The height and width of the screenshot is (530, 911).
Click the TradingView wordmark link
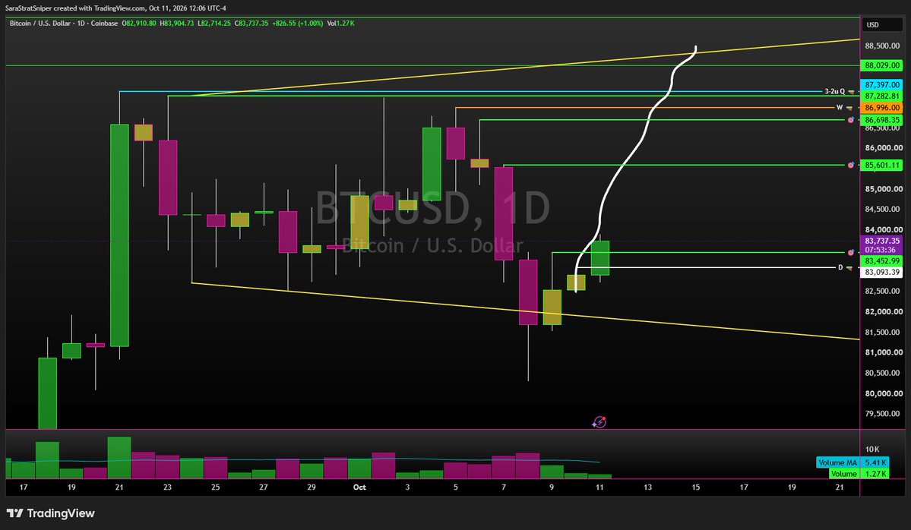click(61, 513)
